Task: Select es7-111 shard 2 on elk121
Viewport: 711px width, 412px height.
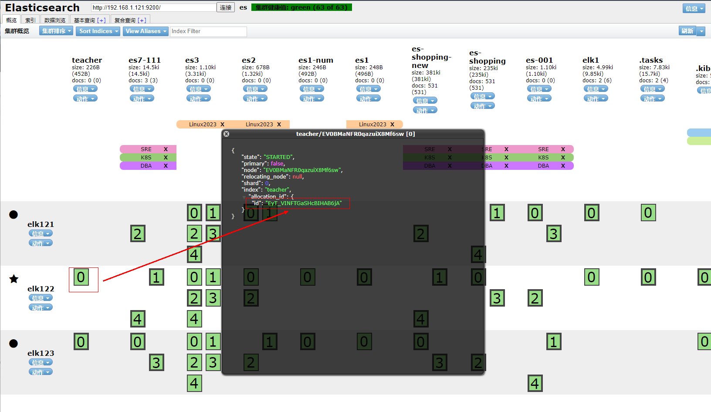Action: click(138, 234)
